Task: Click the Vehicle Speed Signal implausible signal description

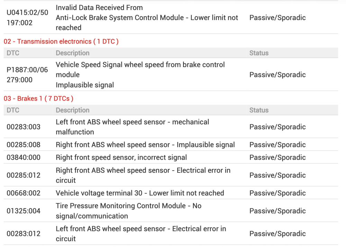Action: 140,75
